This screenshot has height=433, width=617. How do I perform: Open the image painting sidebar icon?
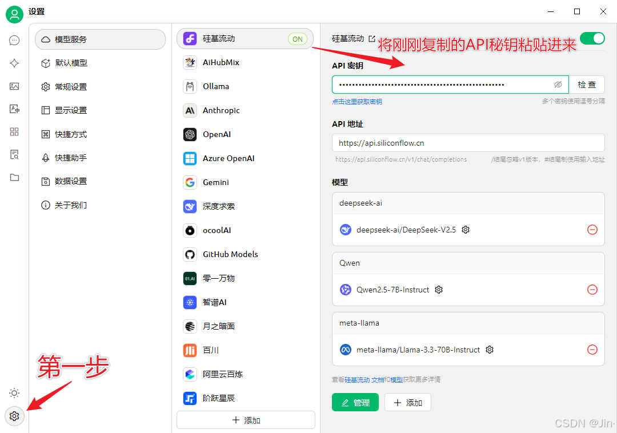click(x=14, y=86)
